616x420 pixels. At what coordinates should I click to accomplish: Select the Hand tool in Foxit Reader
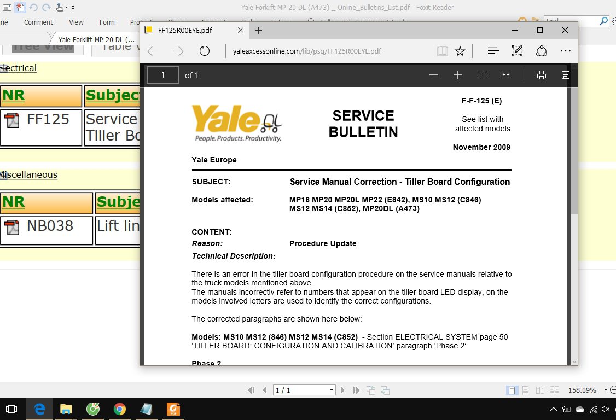click(x=59, y=8)
